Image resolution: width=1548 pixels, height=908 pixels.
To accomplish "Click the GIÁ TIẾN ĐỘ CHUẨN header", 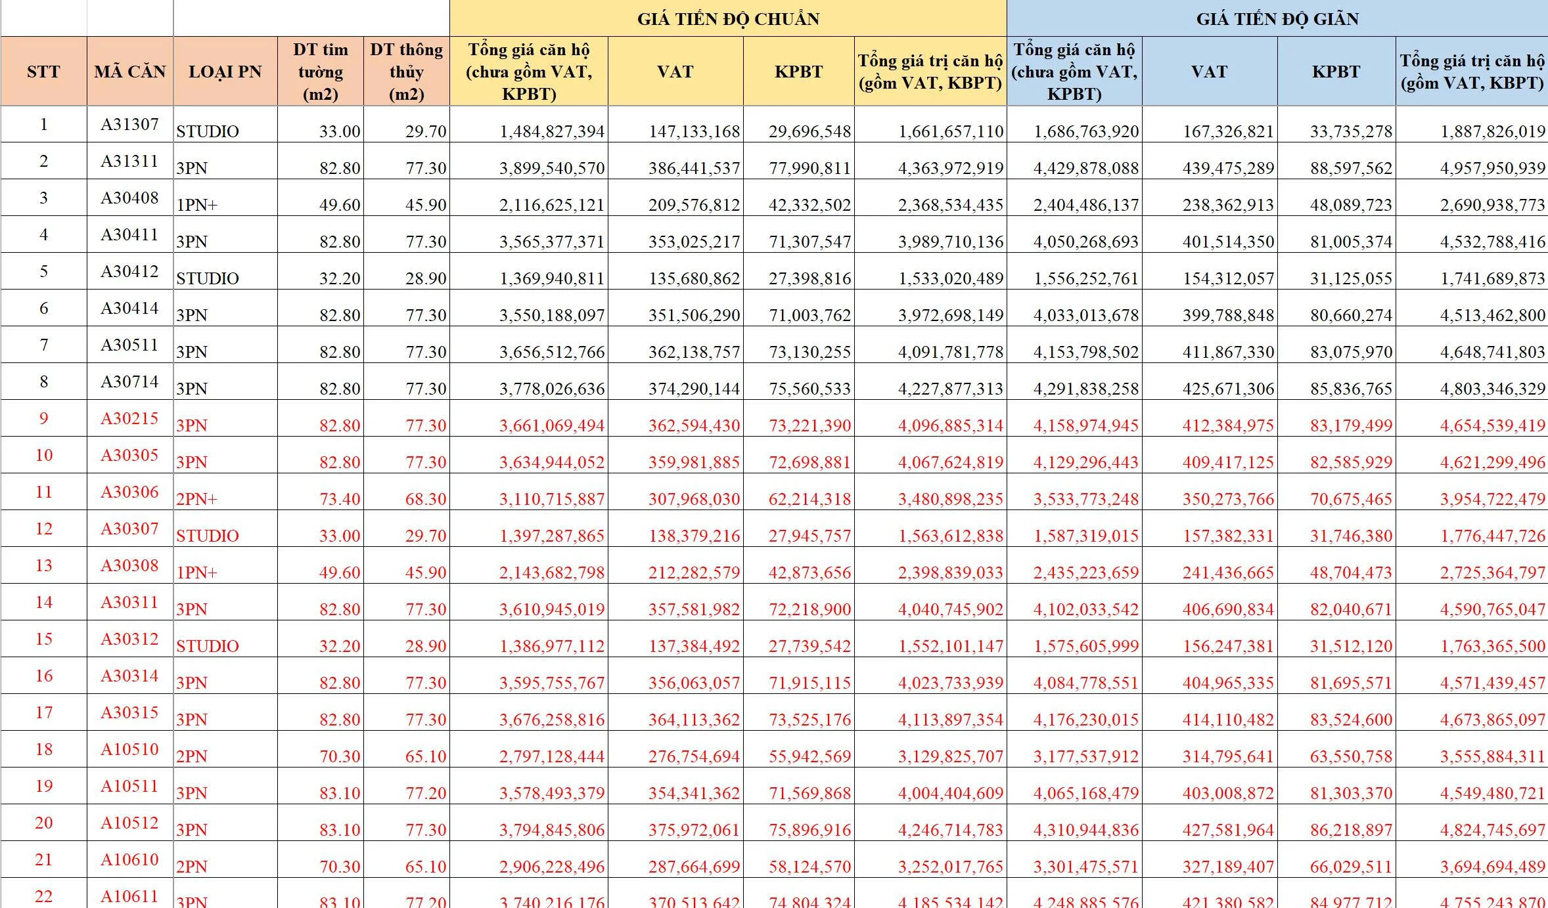I will tap(728, 18).
